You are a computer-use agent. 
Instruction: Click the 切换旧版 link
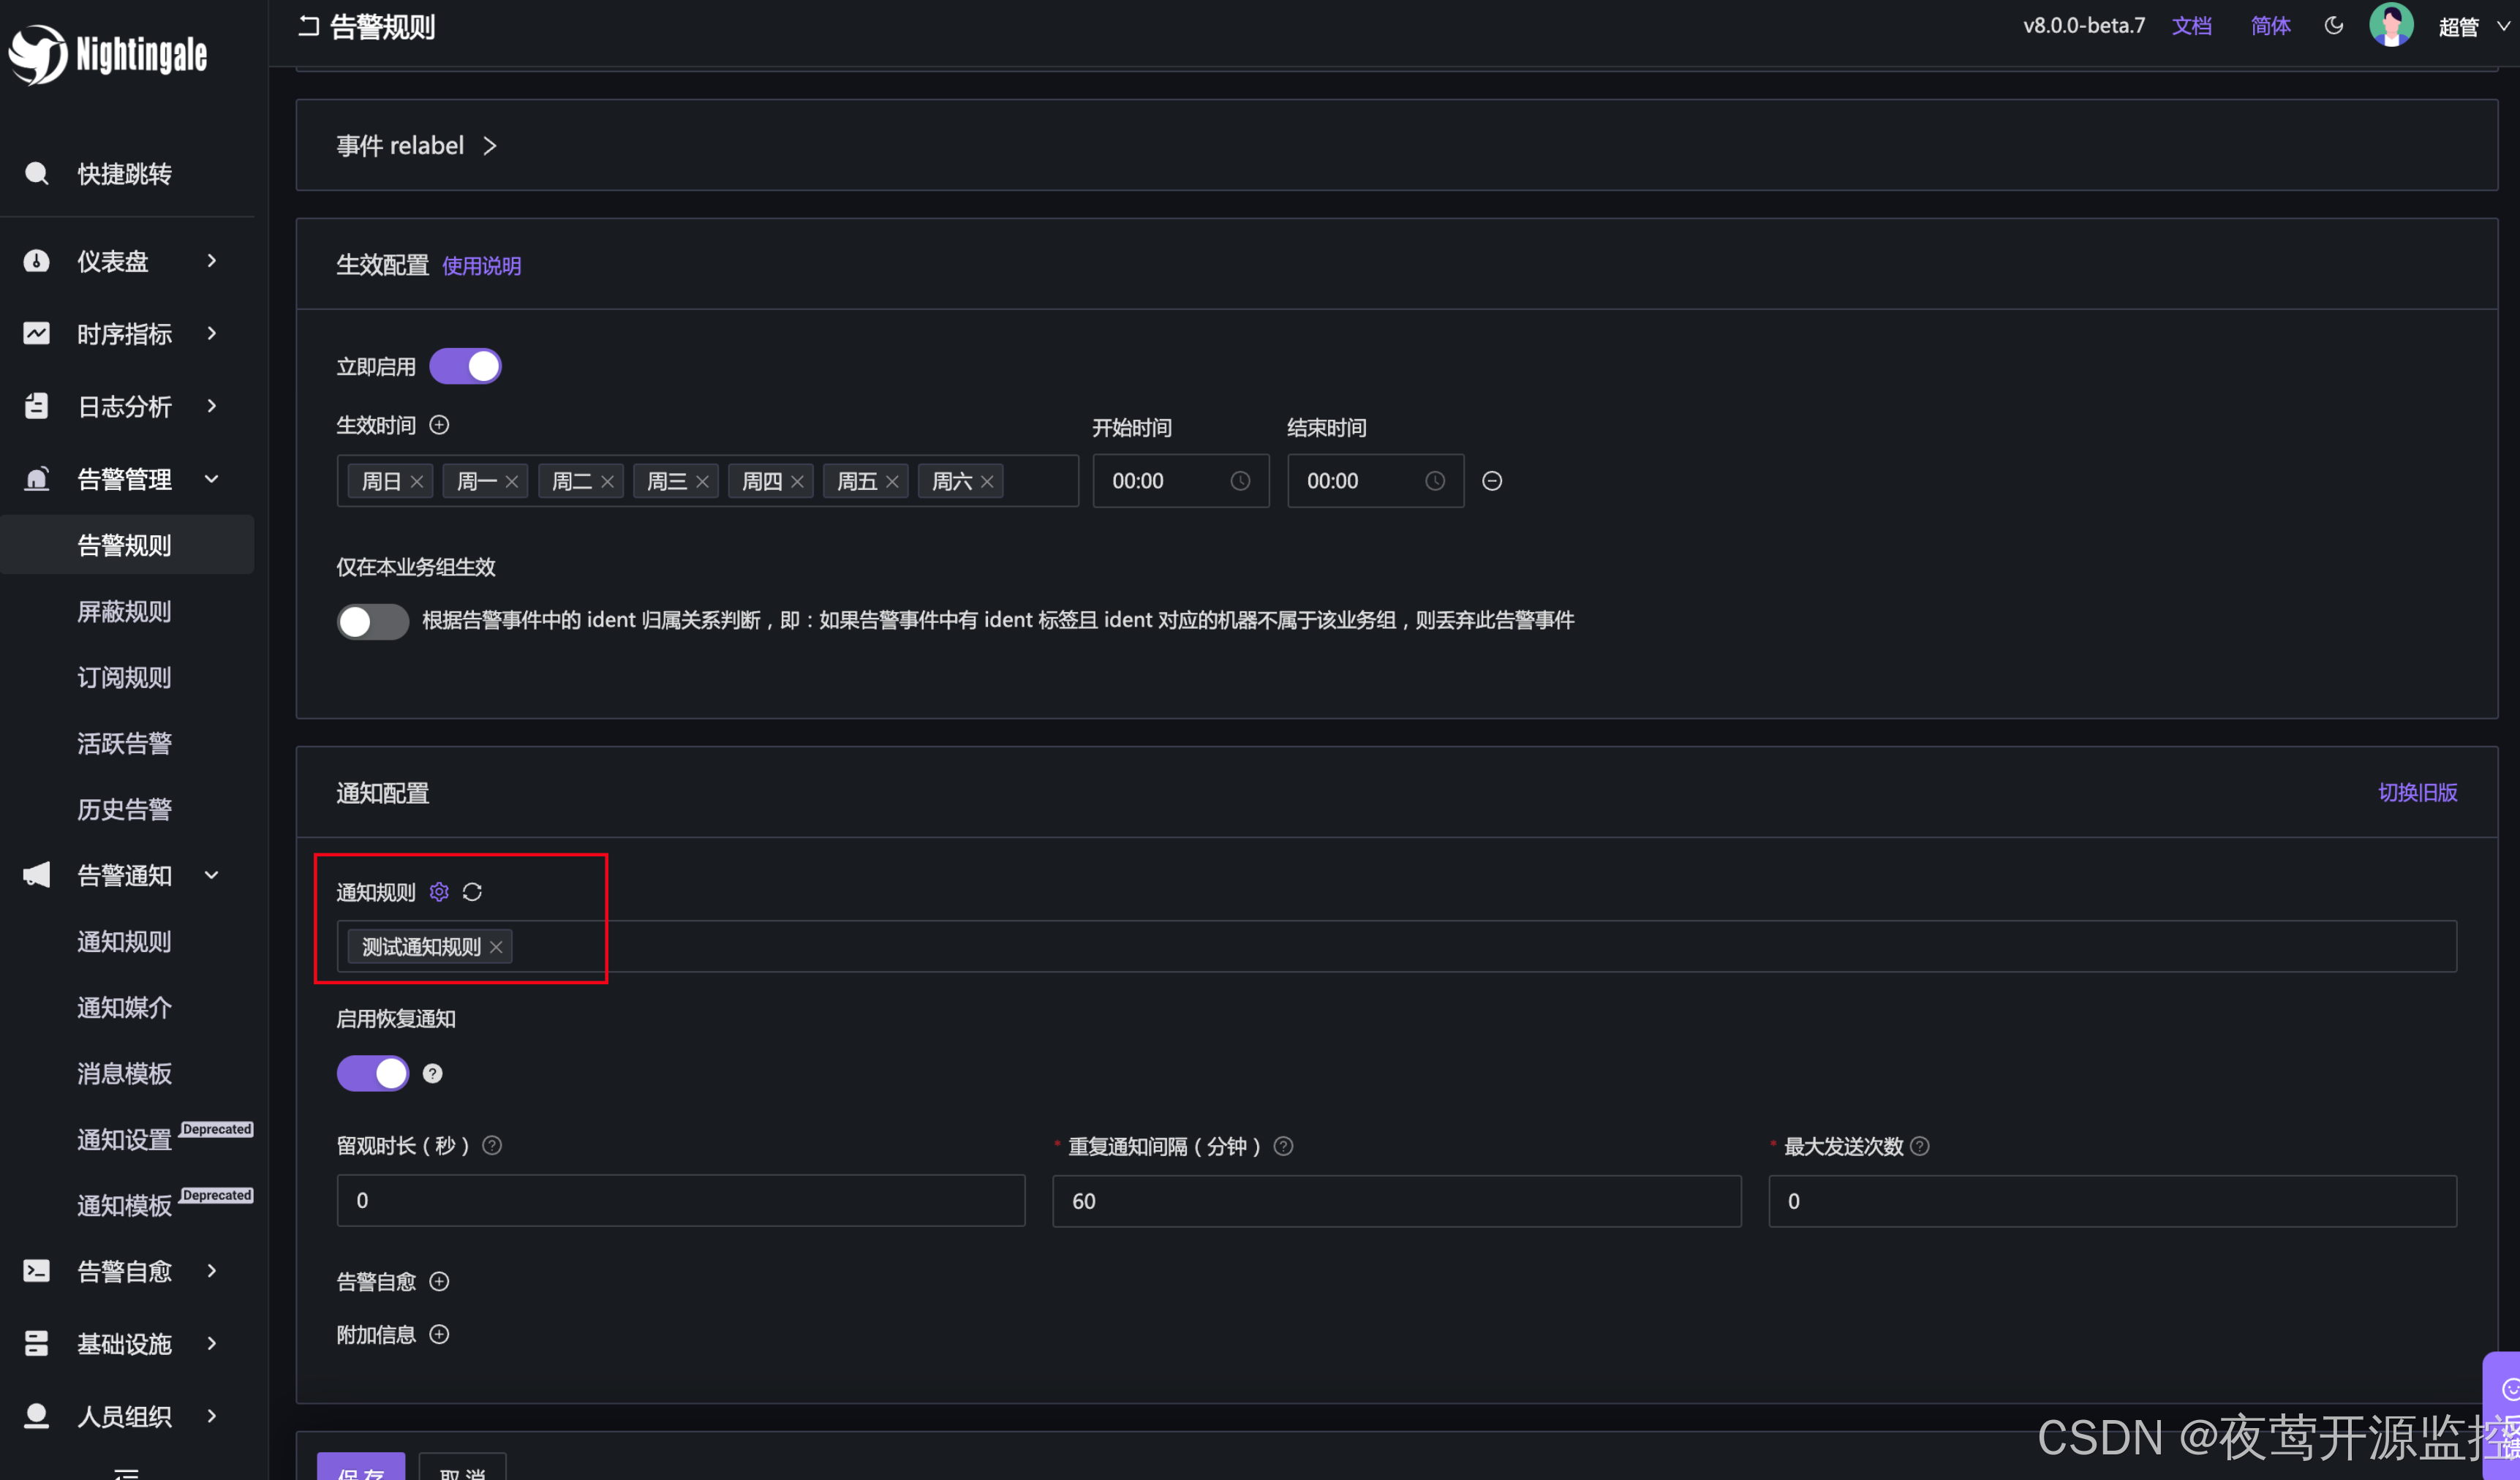[x=2417, y=792]
